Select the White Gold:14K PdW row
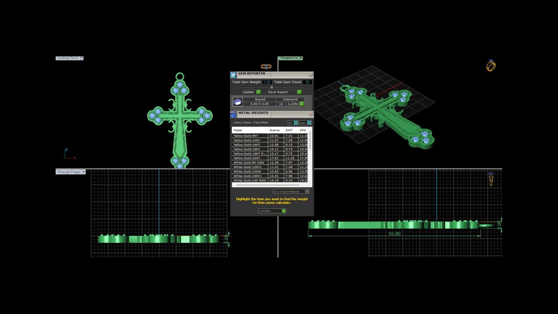Viewport: 558px width, 314px height. point(270,181)
